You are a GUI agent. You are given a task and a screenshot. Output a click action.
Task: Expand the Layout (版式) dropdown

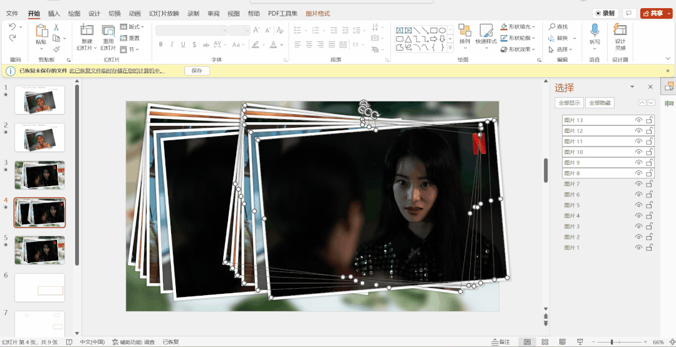pos(132,27)
